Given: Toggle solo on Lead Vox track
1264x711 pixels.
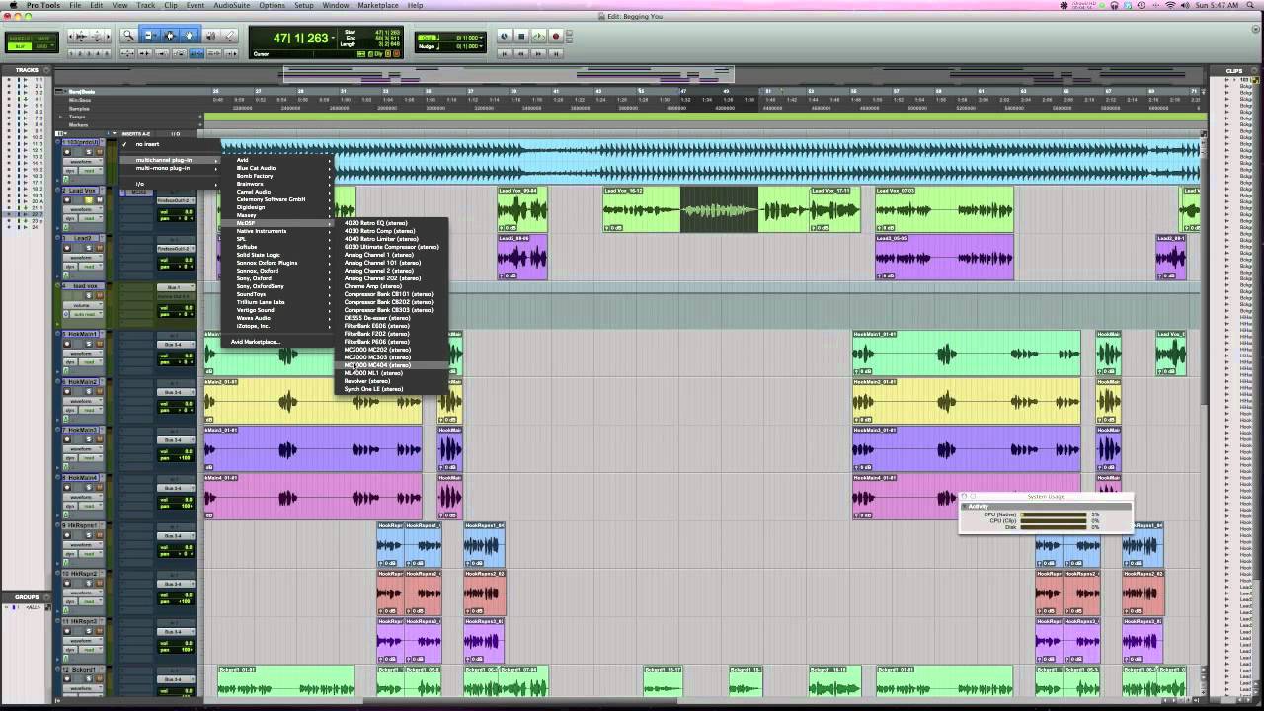Looking at the screenshot, I should point(89,199).
